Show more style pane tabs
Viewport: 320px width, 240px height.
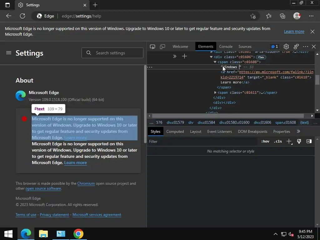298,132
